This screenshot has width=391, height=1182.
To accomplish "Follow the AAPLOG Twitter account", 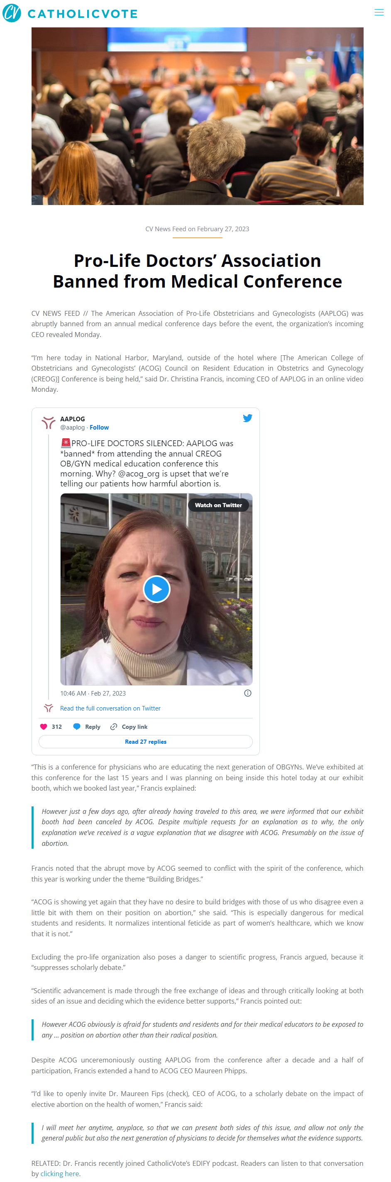I will point(99,427).
